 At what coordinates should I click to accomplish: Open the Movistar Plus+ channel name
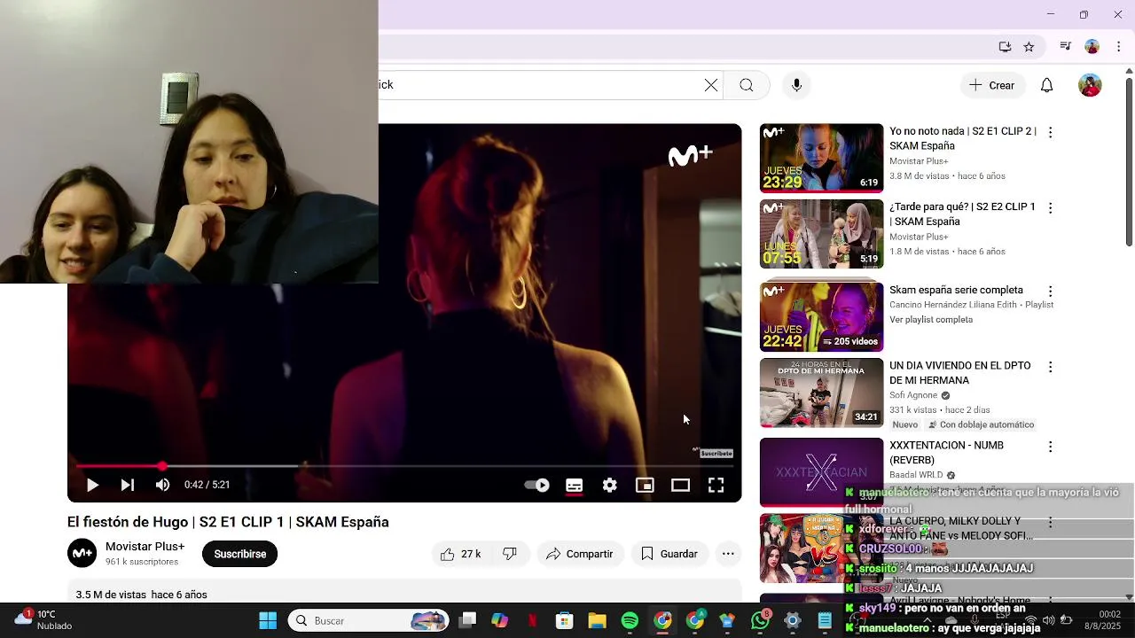tap(145, 547)
